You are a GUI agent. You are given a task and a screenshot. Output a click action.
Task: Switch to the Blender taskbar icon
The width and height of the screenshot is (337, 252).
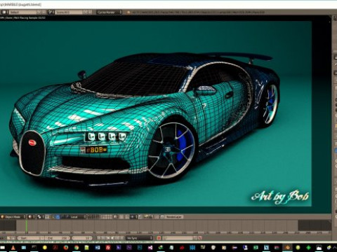[x=288, y=247]
